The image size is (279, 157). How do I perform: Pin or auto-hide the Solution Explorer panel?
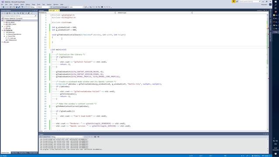tap(35, 10)
